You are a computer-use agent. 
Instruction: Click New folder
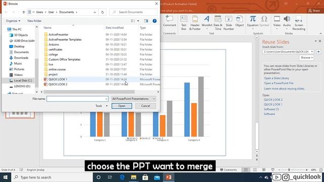34,21
